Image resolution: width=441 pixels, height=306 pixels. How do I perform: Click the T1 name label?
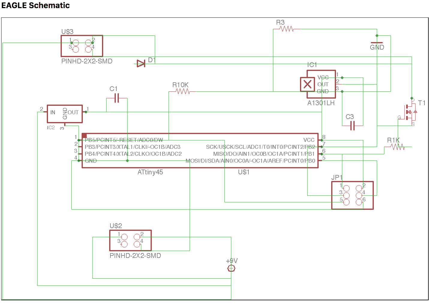[x=421, y=103]
